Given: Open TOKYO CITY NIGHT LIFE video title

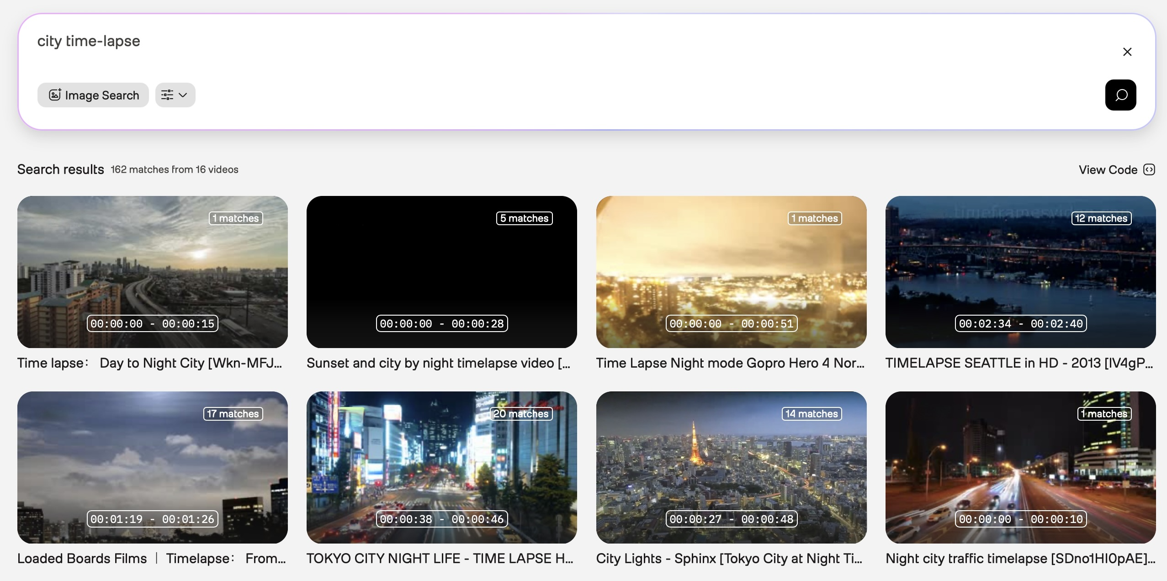Looking at the screenshot, I should 440,559.
